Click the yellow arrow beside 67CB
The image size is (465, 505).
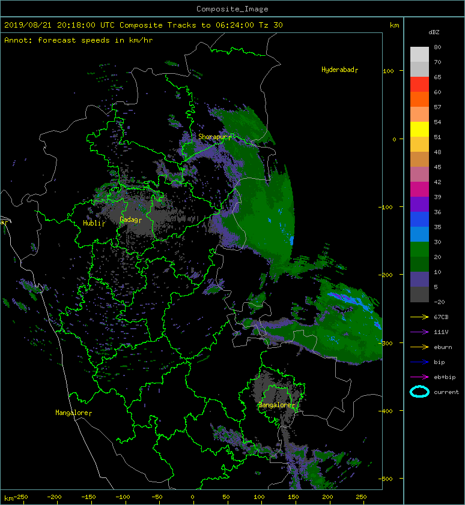pos(419,317)
